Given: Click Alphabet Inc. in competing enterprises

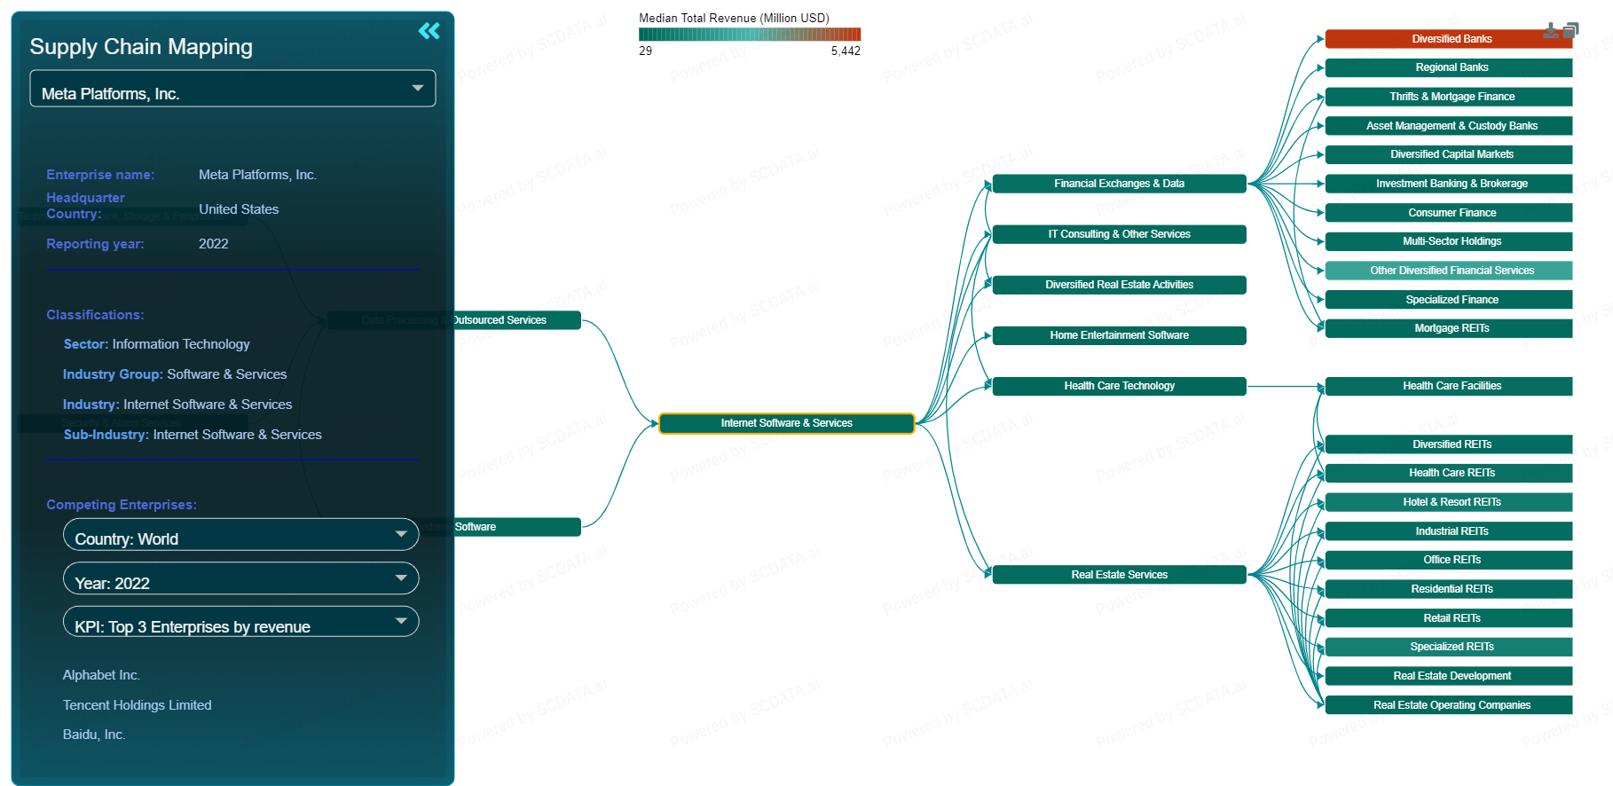Looking at the screenshot, I should [x=101, y=675].
